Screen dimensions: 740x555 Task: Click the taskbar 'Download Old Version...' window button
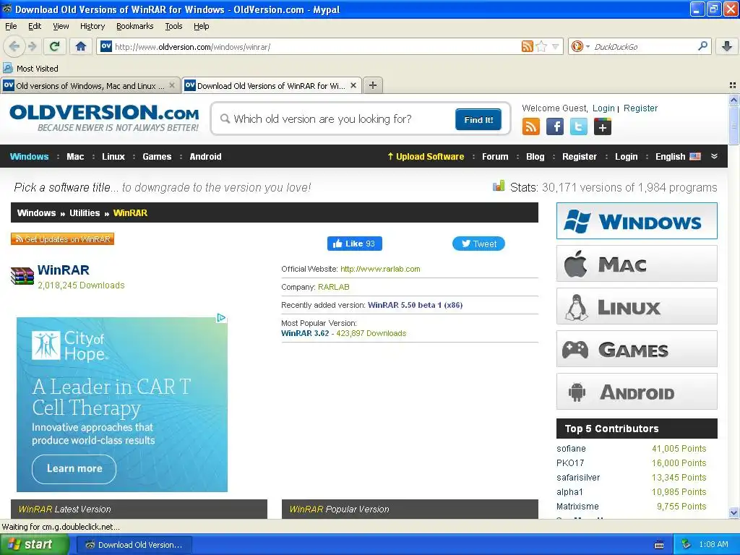coord(134,545)
